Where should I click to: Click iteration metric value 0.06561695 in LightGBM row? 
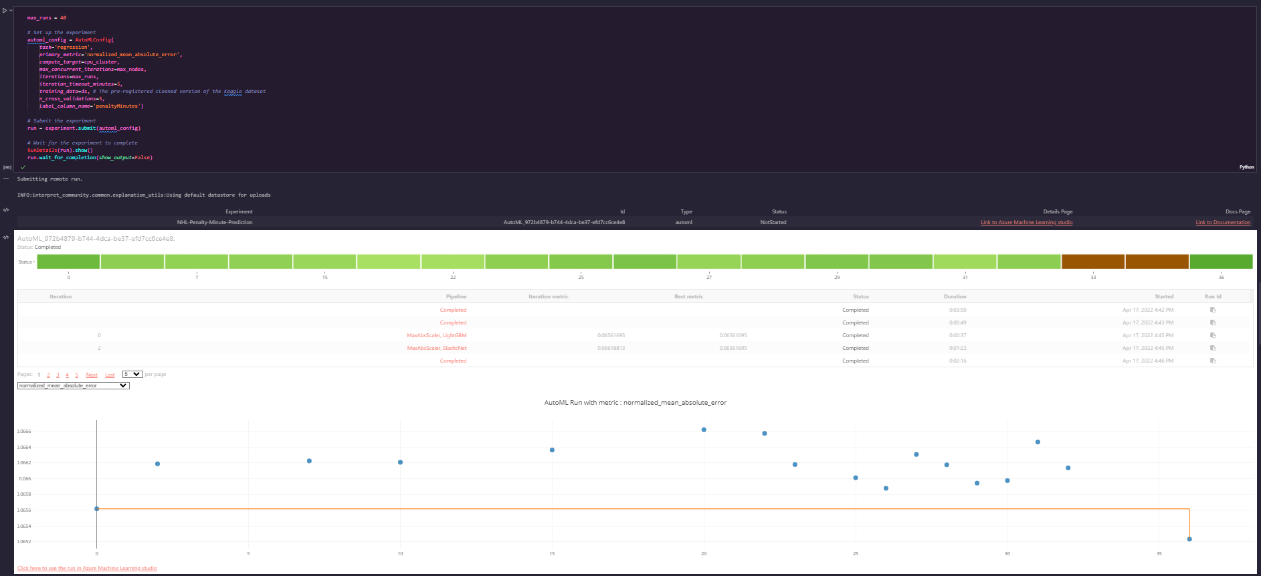coord(611,335)
